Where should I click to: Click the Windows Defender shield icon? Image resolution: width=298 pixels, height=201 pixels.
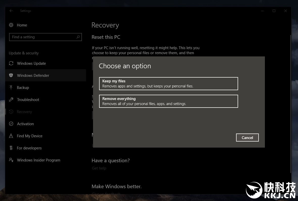[x=11, y=75]
